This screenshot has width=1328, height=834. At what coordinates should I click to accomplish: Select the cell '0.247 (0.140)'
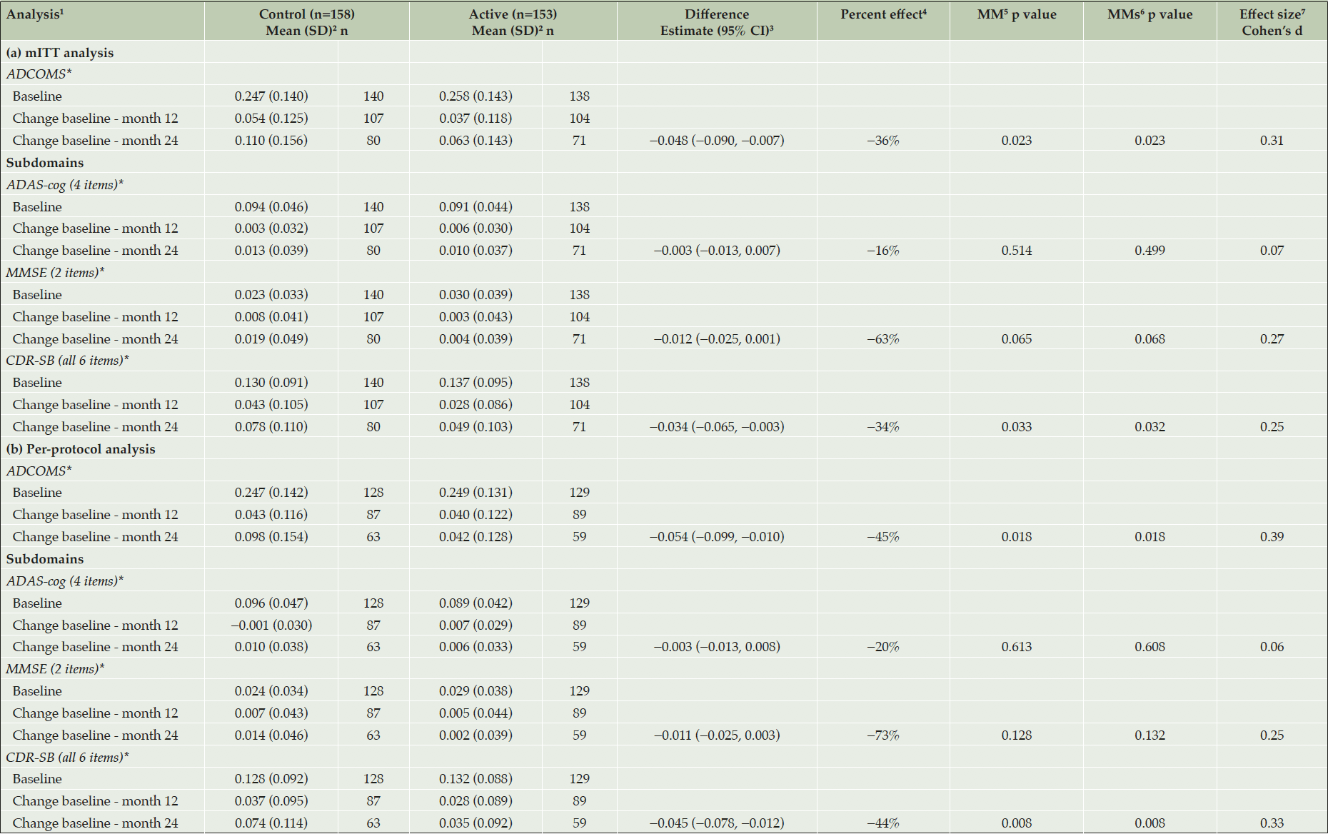tap(271, 96)
